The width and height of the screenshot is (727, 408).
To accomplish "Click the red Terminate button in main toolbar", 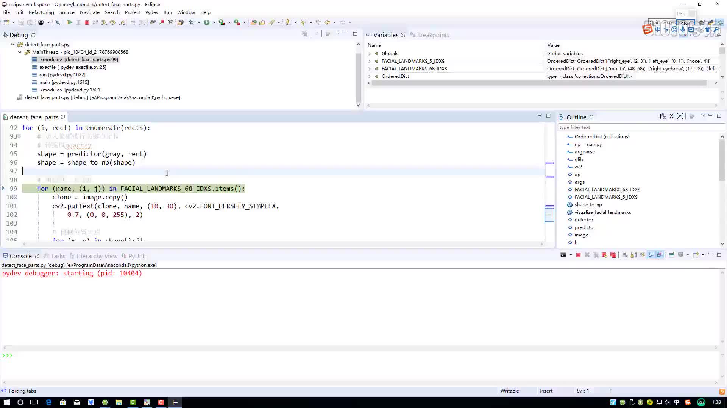I will (87, 22).
